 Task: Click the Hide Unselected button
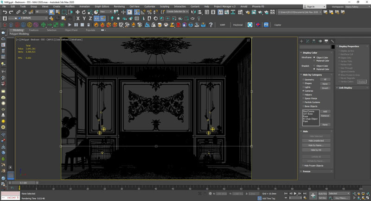(316, 140)
